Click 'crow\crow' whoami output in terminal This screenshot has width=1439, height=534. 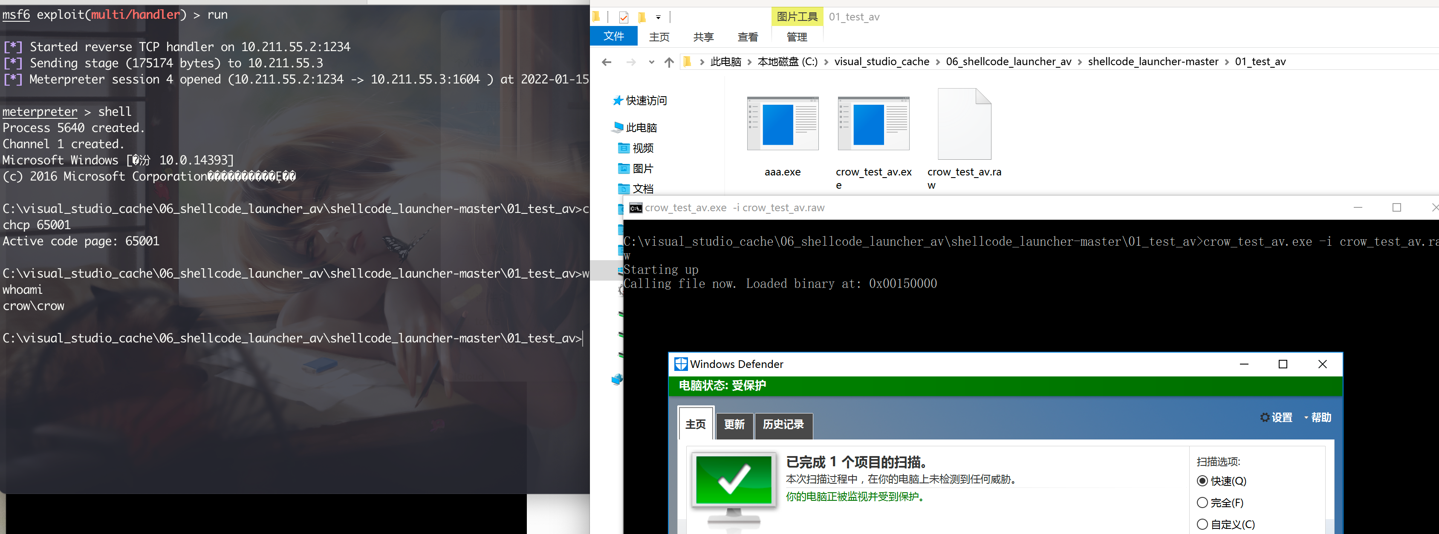(34, 306)
